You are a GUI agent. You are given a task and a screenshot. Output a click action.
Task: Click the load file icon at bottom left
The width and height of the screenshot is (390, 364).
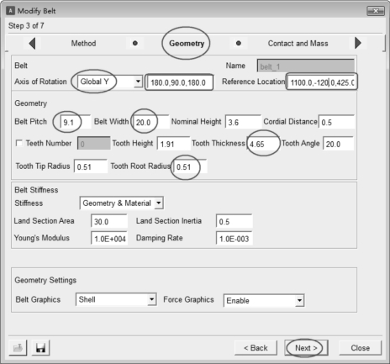coord(18,348)
